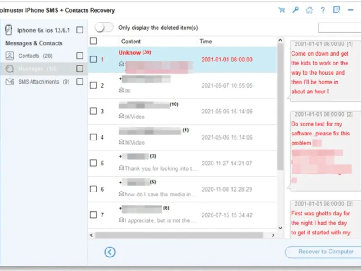This screenshot has height=271, width=361.
Task: Select SMS Attachments (9) category
Action: point(44,82)
